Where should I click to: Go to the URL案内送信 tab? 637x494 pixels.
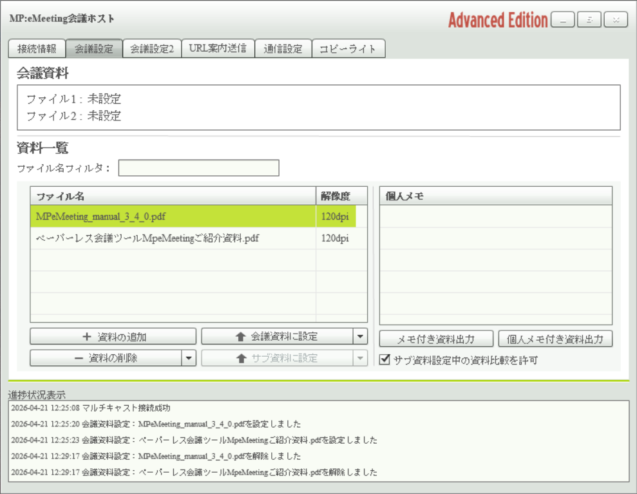(218, 49)
